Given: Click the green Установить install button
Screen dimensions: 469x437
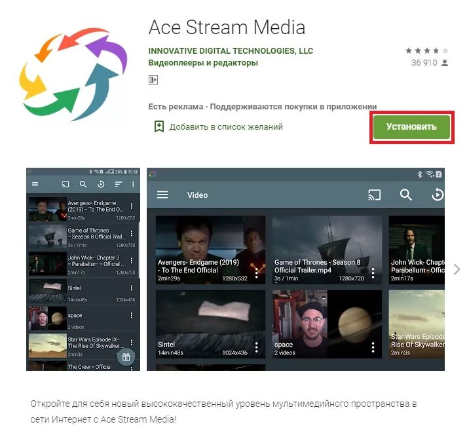Looking at the screenshot, I should pos(411,127).
